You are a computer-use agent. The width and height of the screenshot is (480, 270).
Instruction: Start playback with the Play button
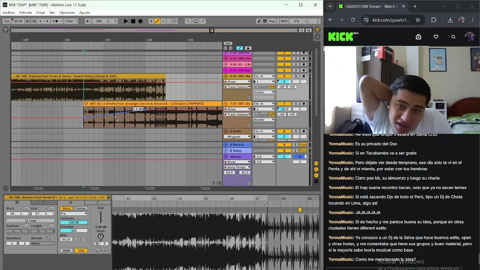coord(126,21)
